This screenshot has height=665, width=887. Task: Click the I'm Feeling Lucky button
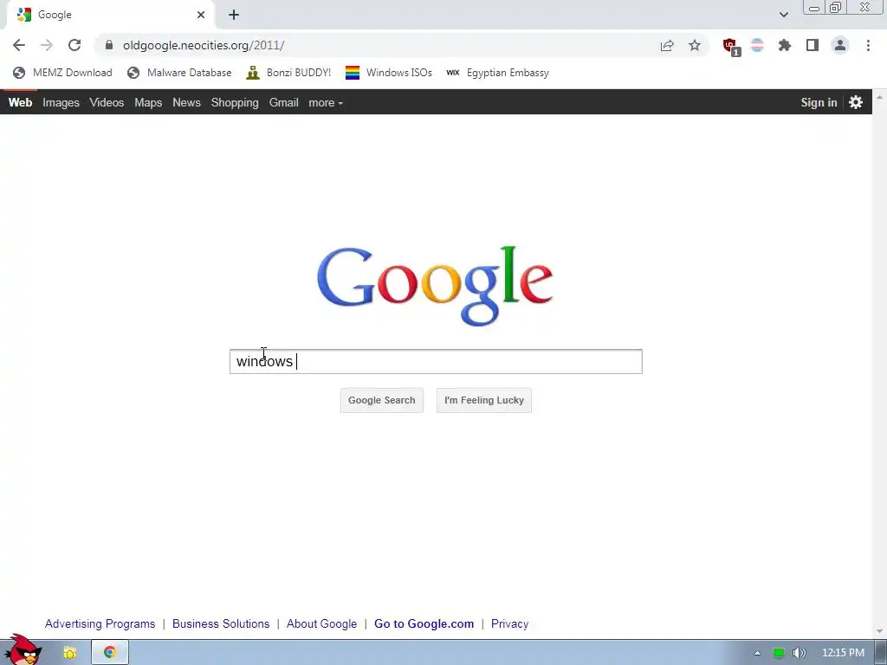(483, 400)
